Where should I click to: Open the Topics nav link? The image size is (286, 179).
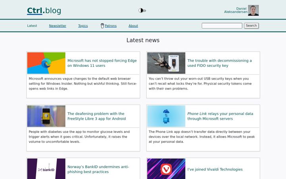click(x=83, y=26)
